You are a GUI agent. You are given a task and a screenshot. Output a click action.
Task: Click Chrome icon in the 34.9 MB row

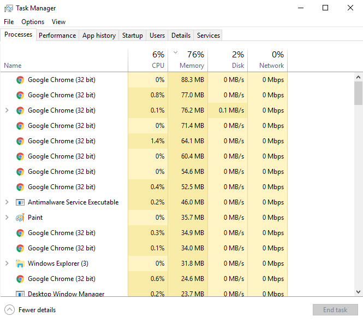(x=20, y=233)
